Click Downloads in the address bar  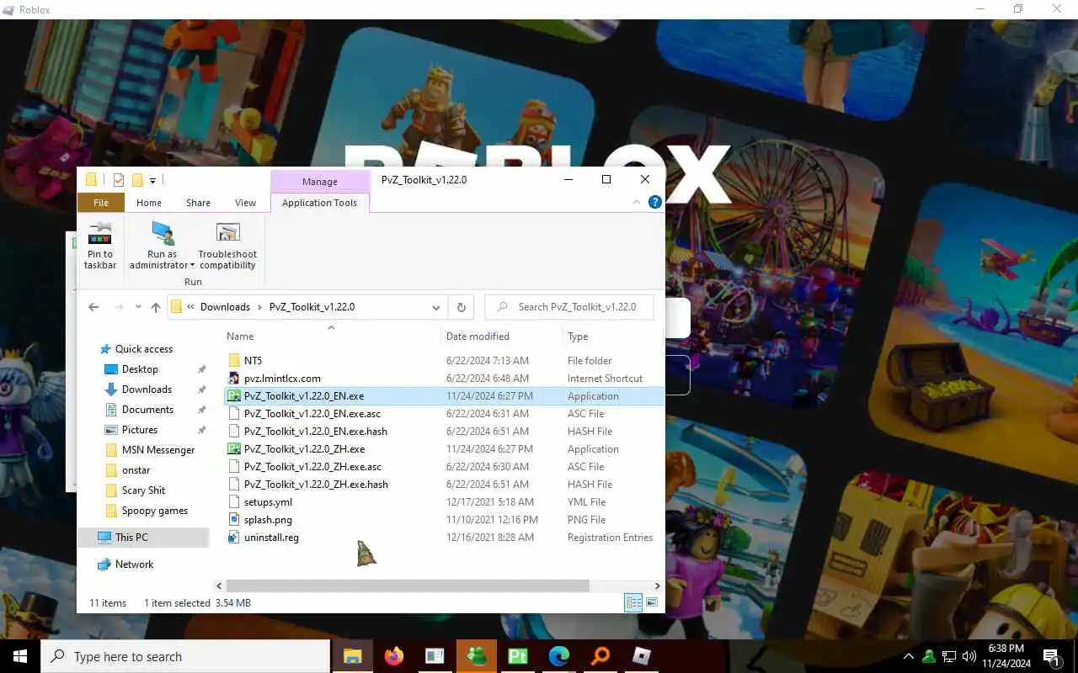[x=225, y=307]
